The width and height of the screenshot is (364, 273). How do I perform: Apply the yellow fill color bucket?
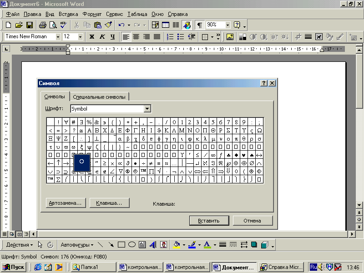(x=177, y=245)
